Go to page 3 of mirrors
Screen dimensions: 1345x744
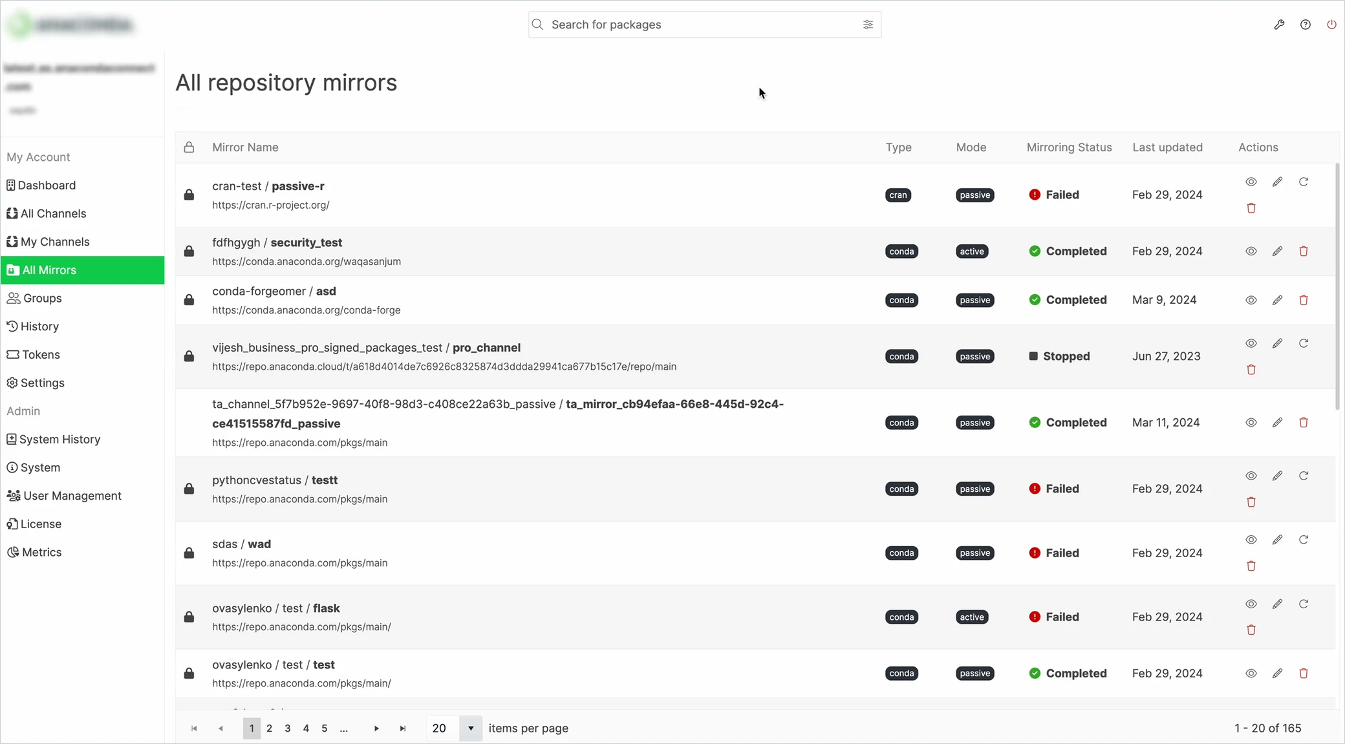pos(288,728)
